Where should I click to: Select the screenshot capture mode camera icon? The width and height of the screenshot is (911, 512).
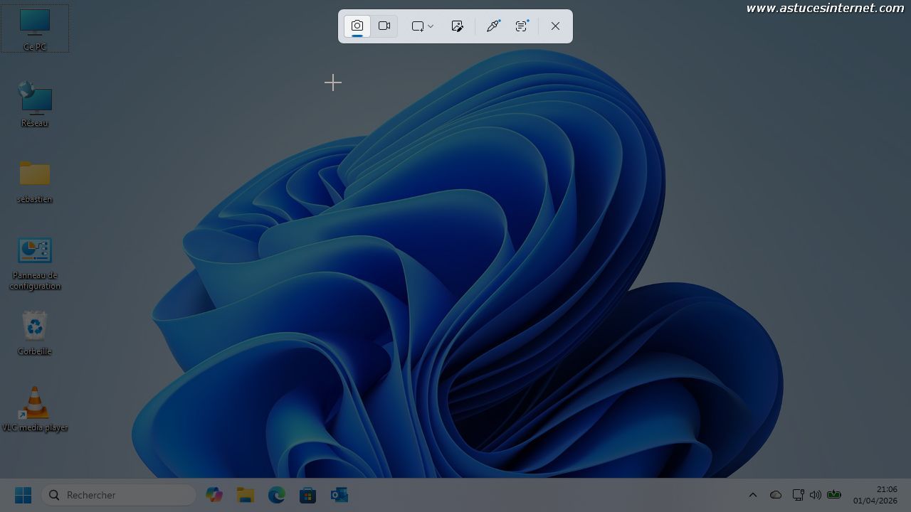pos(357,26)
